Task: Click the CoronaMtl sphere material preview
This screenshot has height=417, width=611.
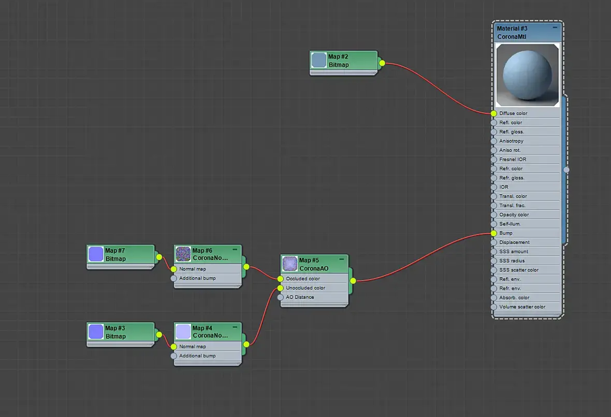Action: (527, 75)
